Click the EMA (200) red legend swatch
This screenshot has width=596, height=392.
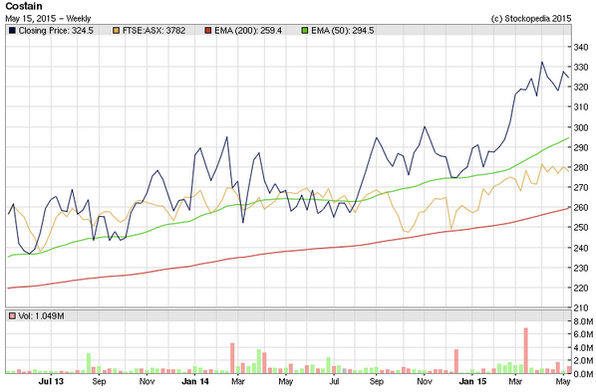tap(208, 31)
